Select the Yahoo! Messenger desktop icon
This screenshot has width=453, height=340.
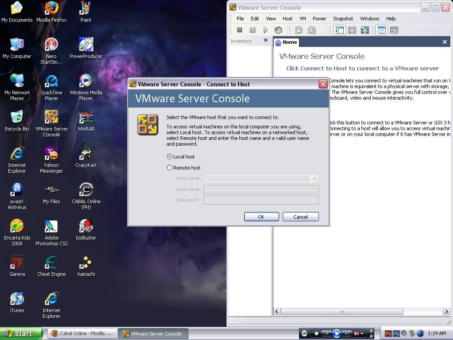click(x=51, y=160)
